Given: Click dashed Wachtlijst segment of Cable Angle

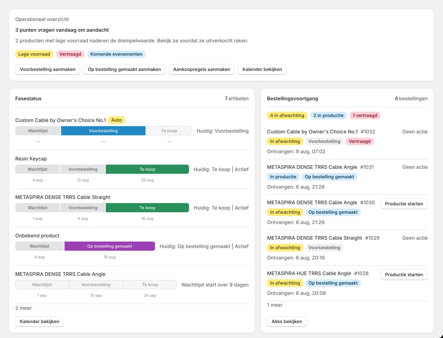Looking at the screenshot, I should click(42, 285).
